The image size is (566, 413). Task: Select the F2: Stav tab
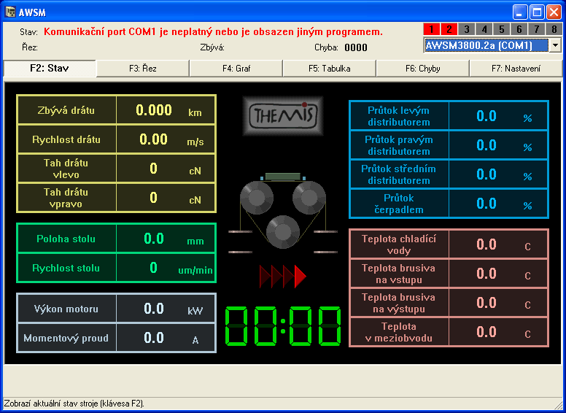pyautogui.click(x=50, y=69)
